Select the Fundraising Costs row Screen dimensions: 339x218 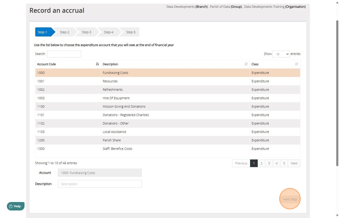[168, 73]
